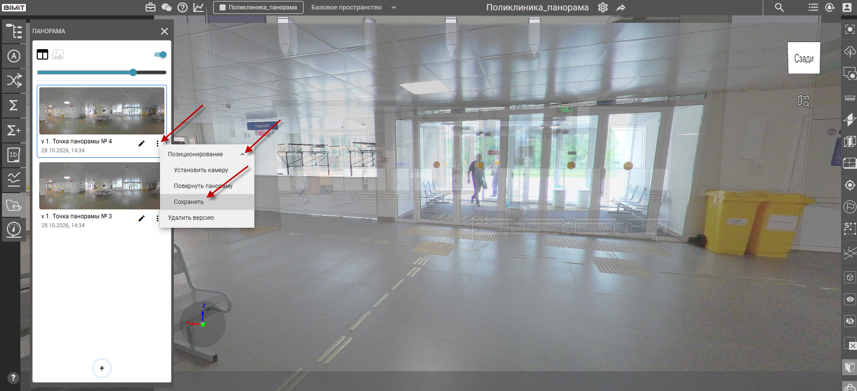
Task: Toggle the image view mode icon
Action: [58, 55]
